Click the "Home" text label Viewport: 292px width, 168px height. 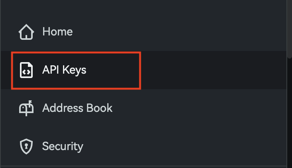click(x=57, y=32)
